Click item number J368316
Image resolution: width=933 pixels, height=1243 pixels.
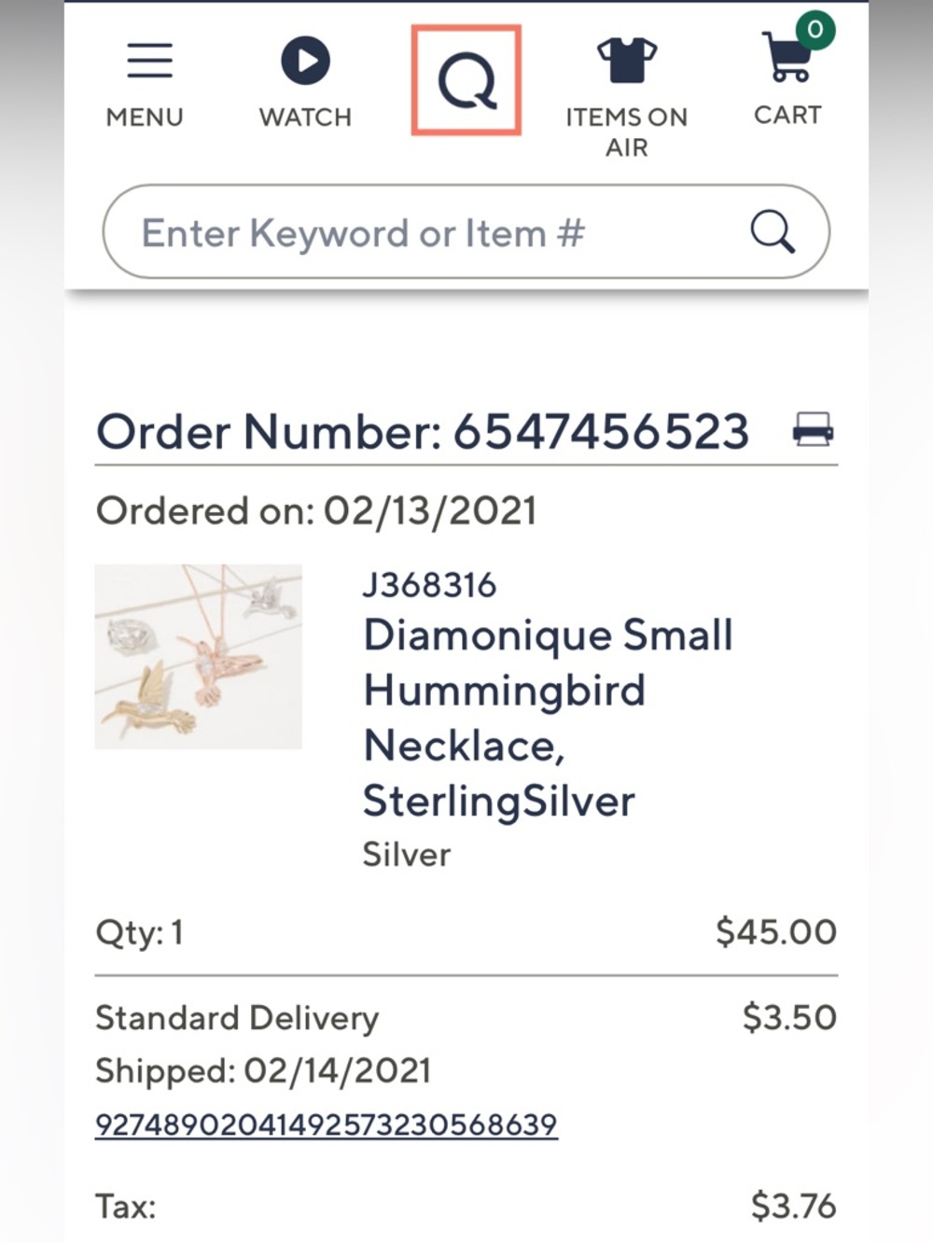429,585
